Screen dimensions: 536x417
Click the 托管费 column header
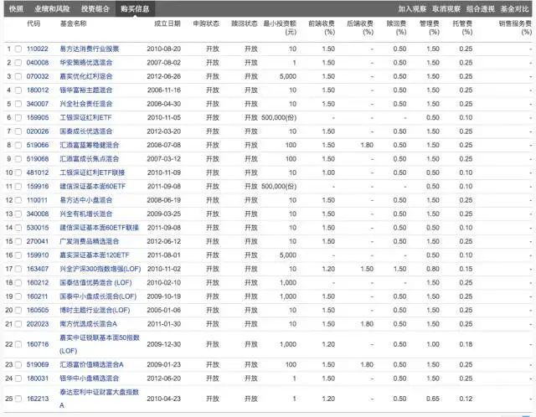(x=462, y=28)
